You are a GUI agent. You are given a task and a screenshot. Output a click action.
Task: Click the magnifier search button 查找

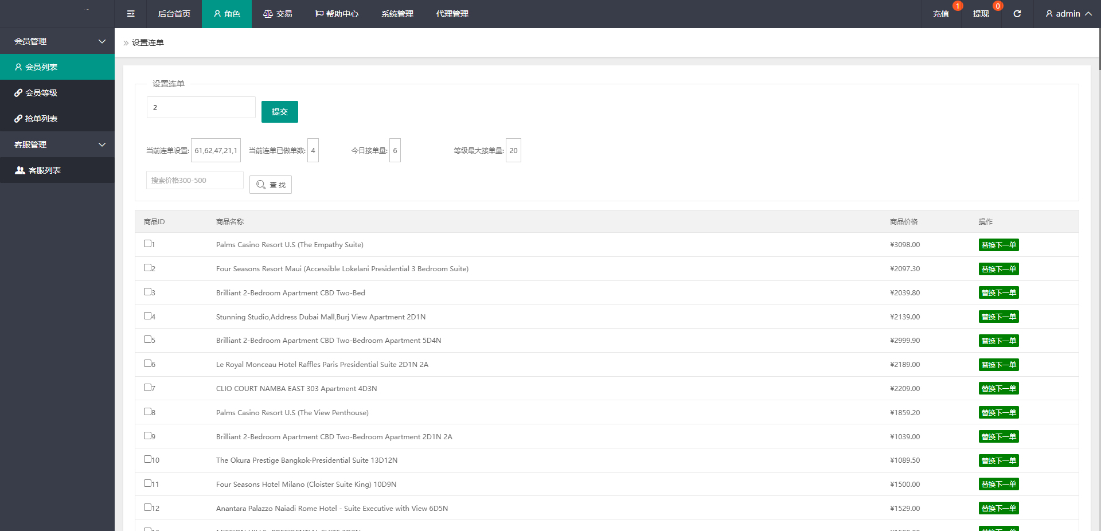(271, 185)
